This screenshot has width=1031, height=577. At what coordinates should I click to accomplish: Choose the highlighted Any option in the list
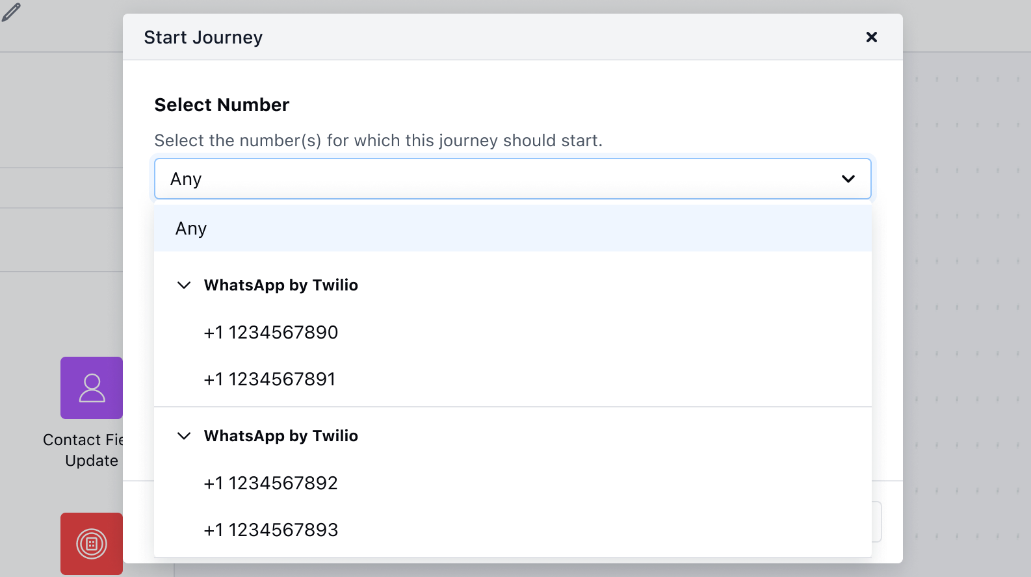[x=513, y=229]
